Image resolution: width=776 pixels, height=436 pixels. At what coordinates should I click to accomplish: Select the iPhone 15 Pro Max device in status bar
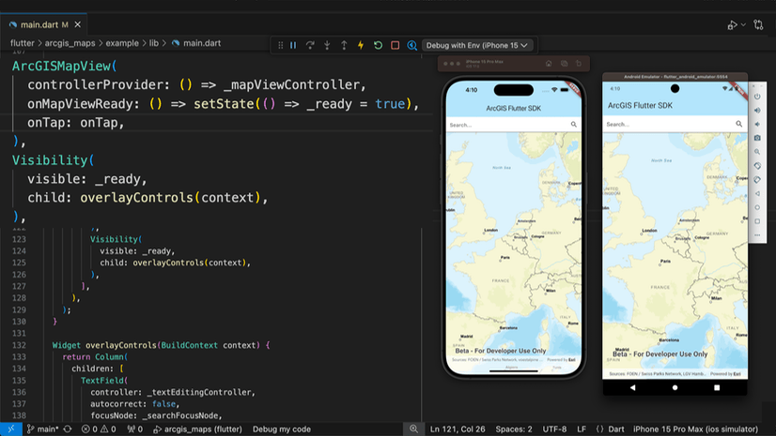(695, 429)
